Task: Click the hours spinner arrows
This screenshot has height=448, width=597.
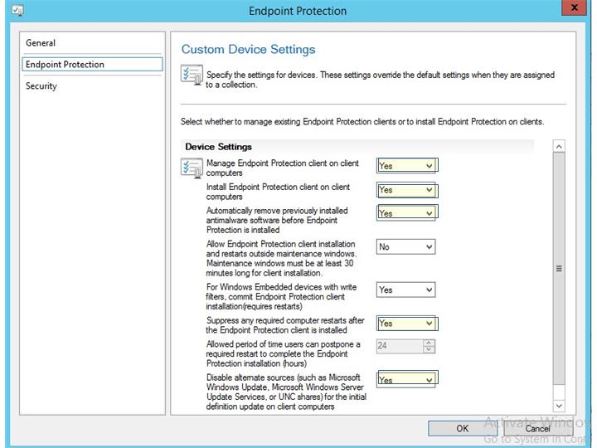Action: 430,346
